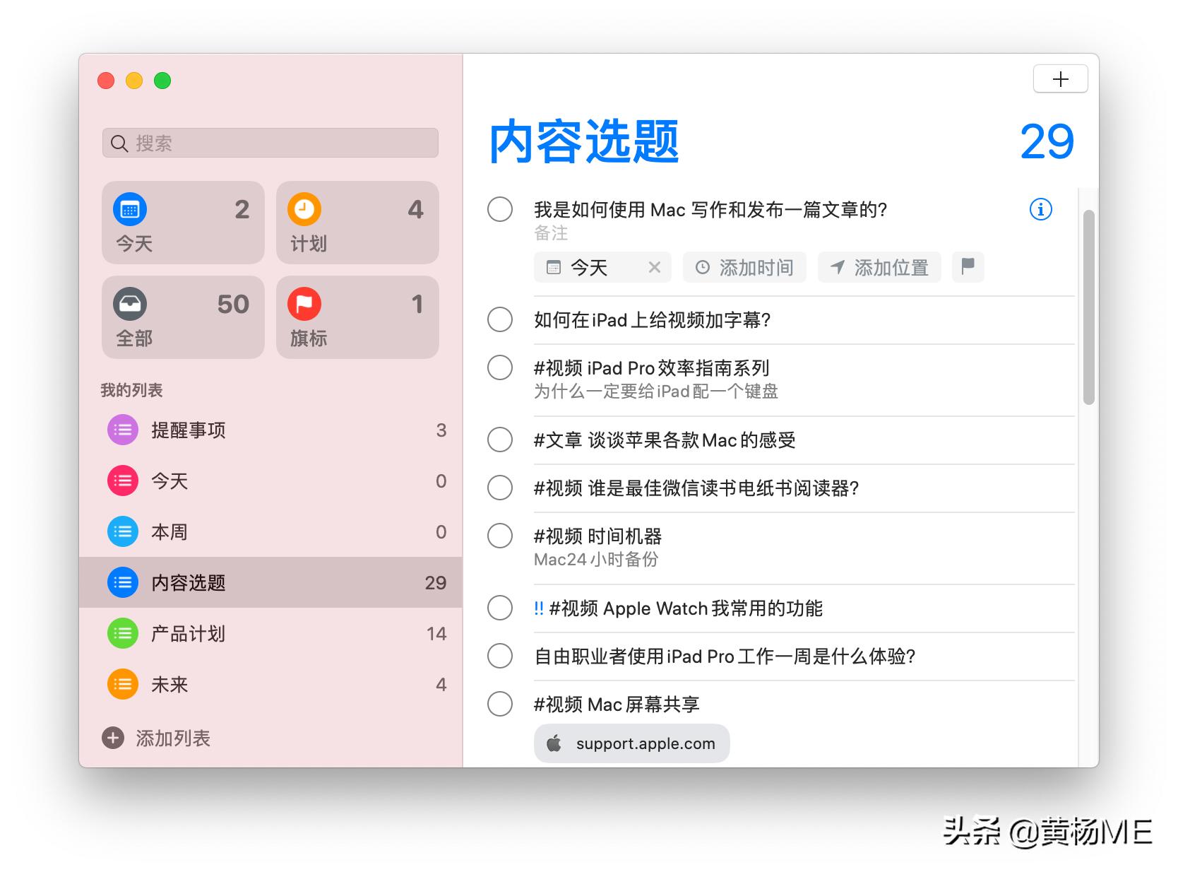The width and height of the screenshot is (1178, 872).
Task: Select the 旗标 (Flagged) flag icon
Action: click(x=303, y=304)
